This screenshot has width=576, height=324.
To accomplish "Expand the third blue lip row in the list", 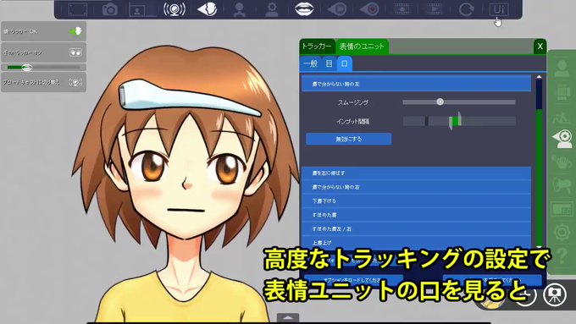I will [416, 187].
